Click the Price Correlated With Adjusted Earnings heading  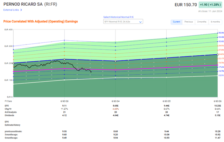click(41, 21)
